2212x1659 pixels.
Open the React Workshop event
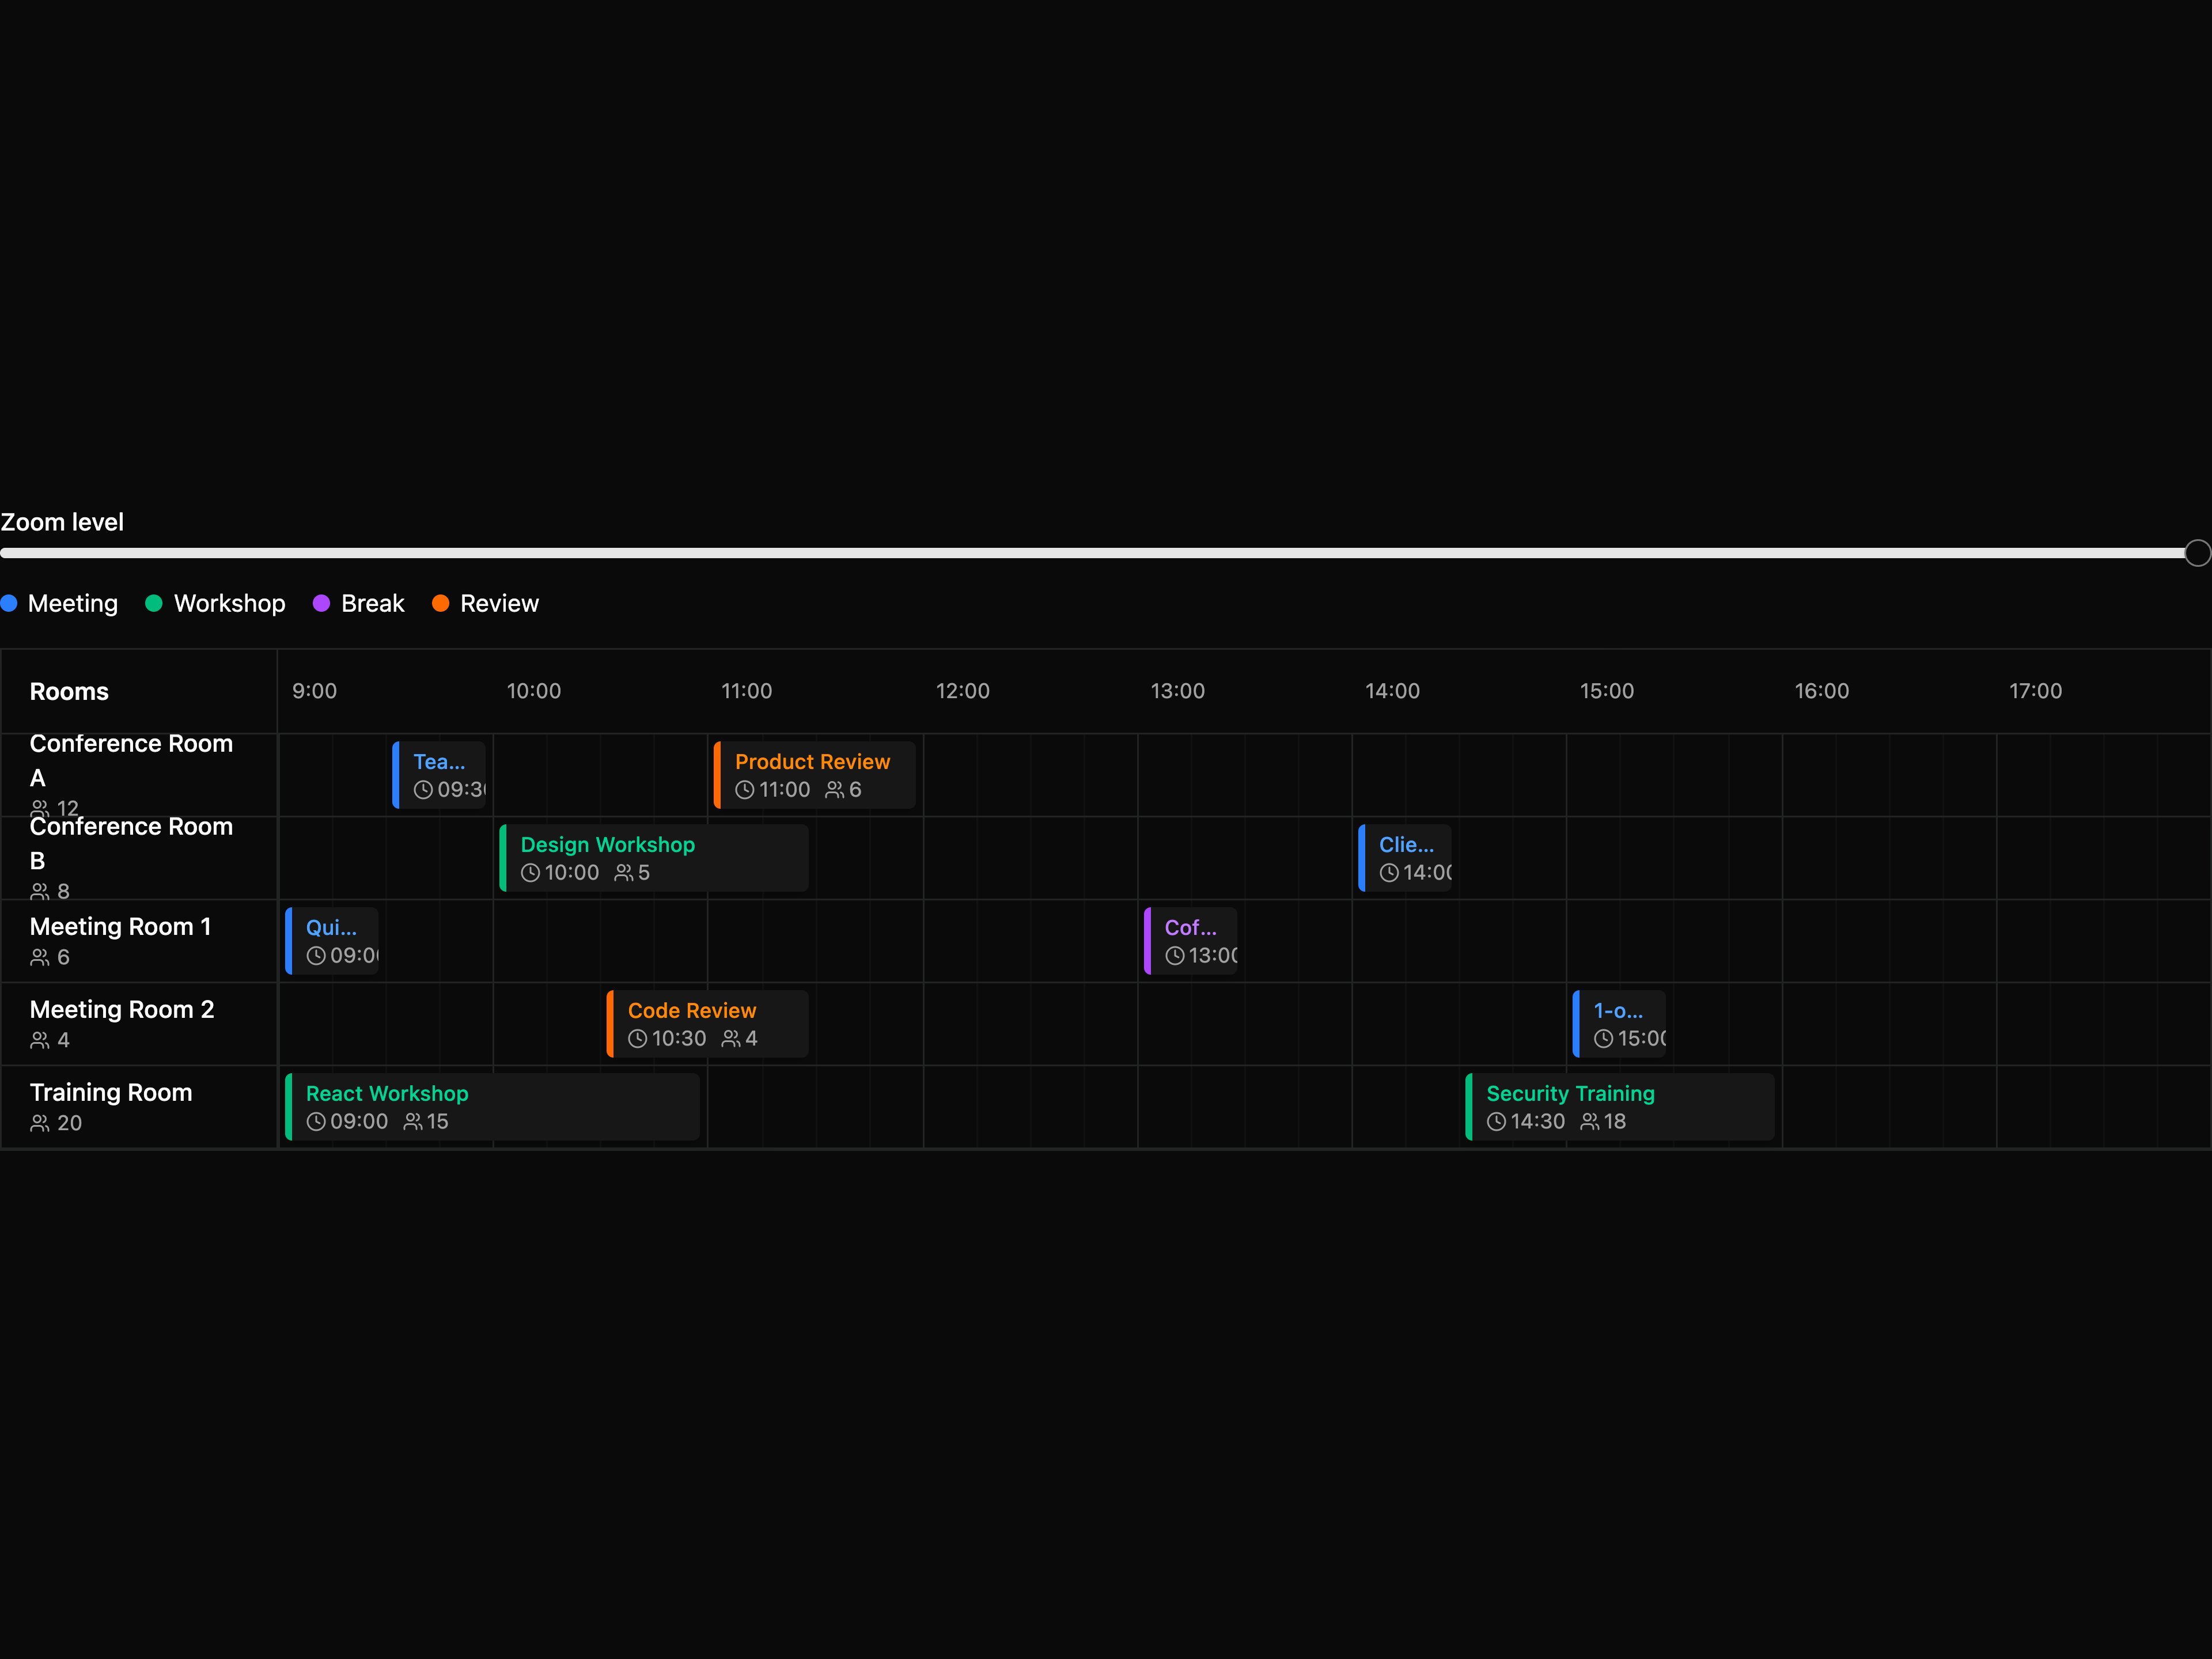(492, 1107)
